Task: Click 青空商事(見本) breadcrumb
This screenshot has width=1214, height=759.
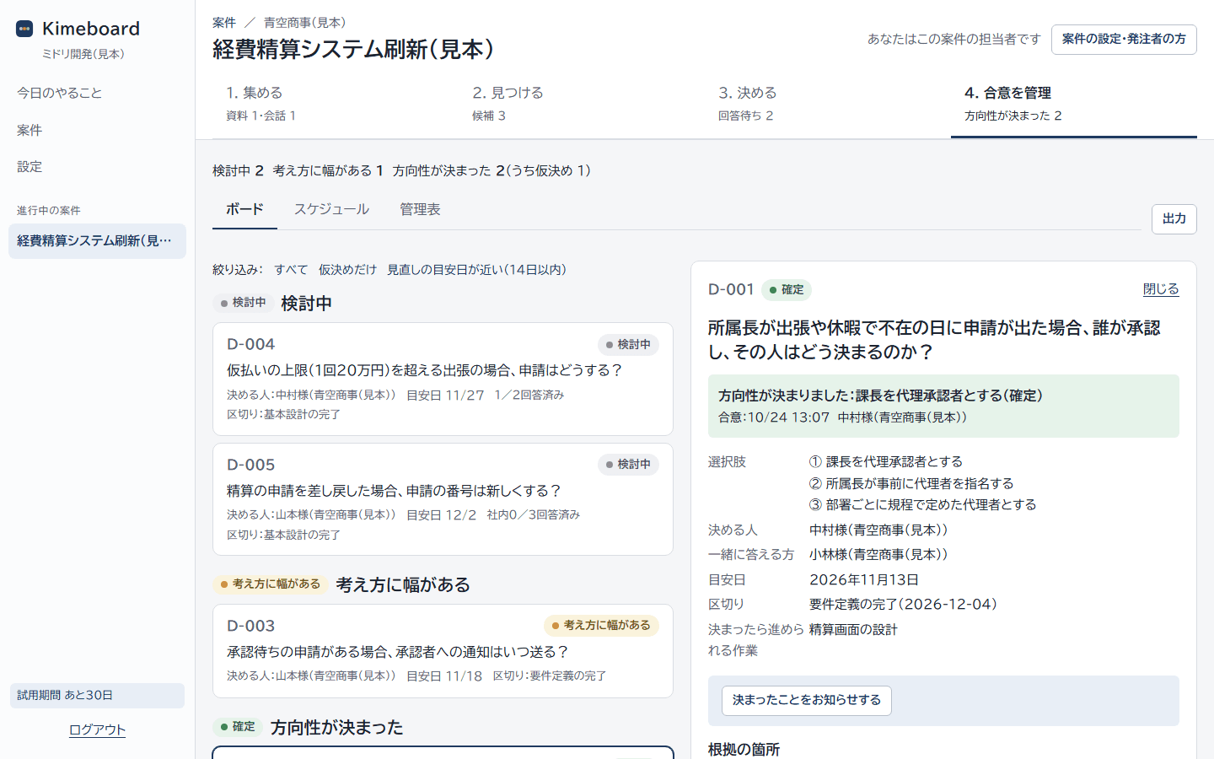Action: point(304,23)
